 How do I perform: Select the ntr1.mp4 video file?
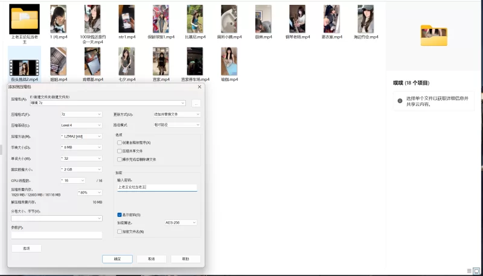point(127,19)
